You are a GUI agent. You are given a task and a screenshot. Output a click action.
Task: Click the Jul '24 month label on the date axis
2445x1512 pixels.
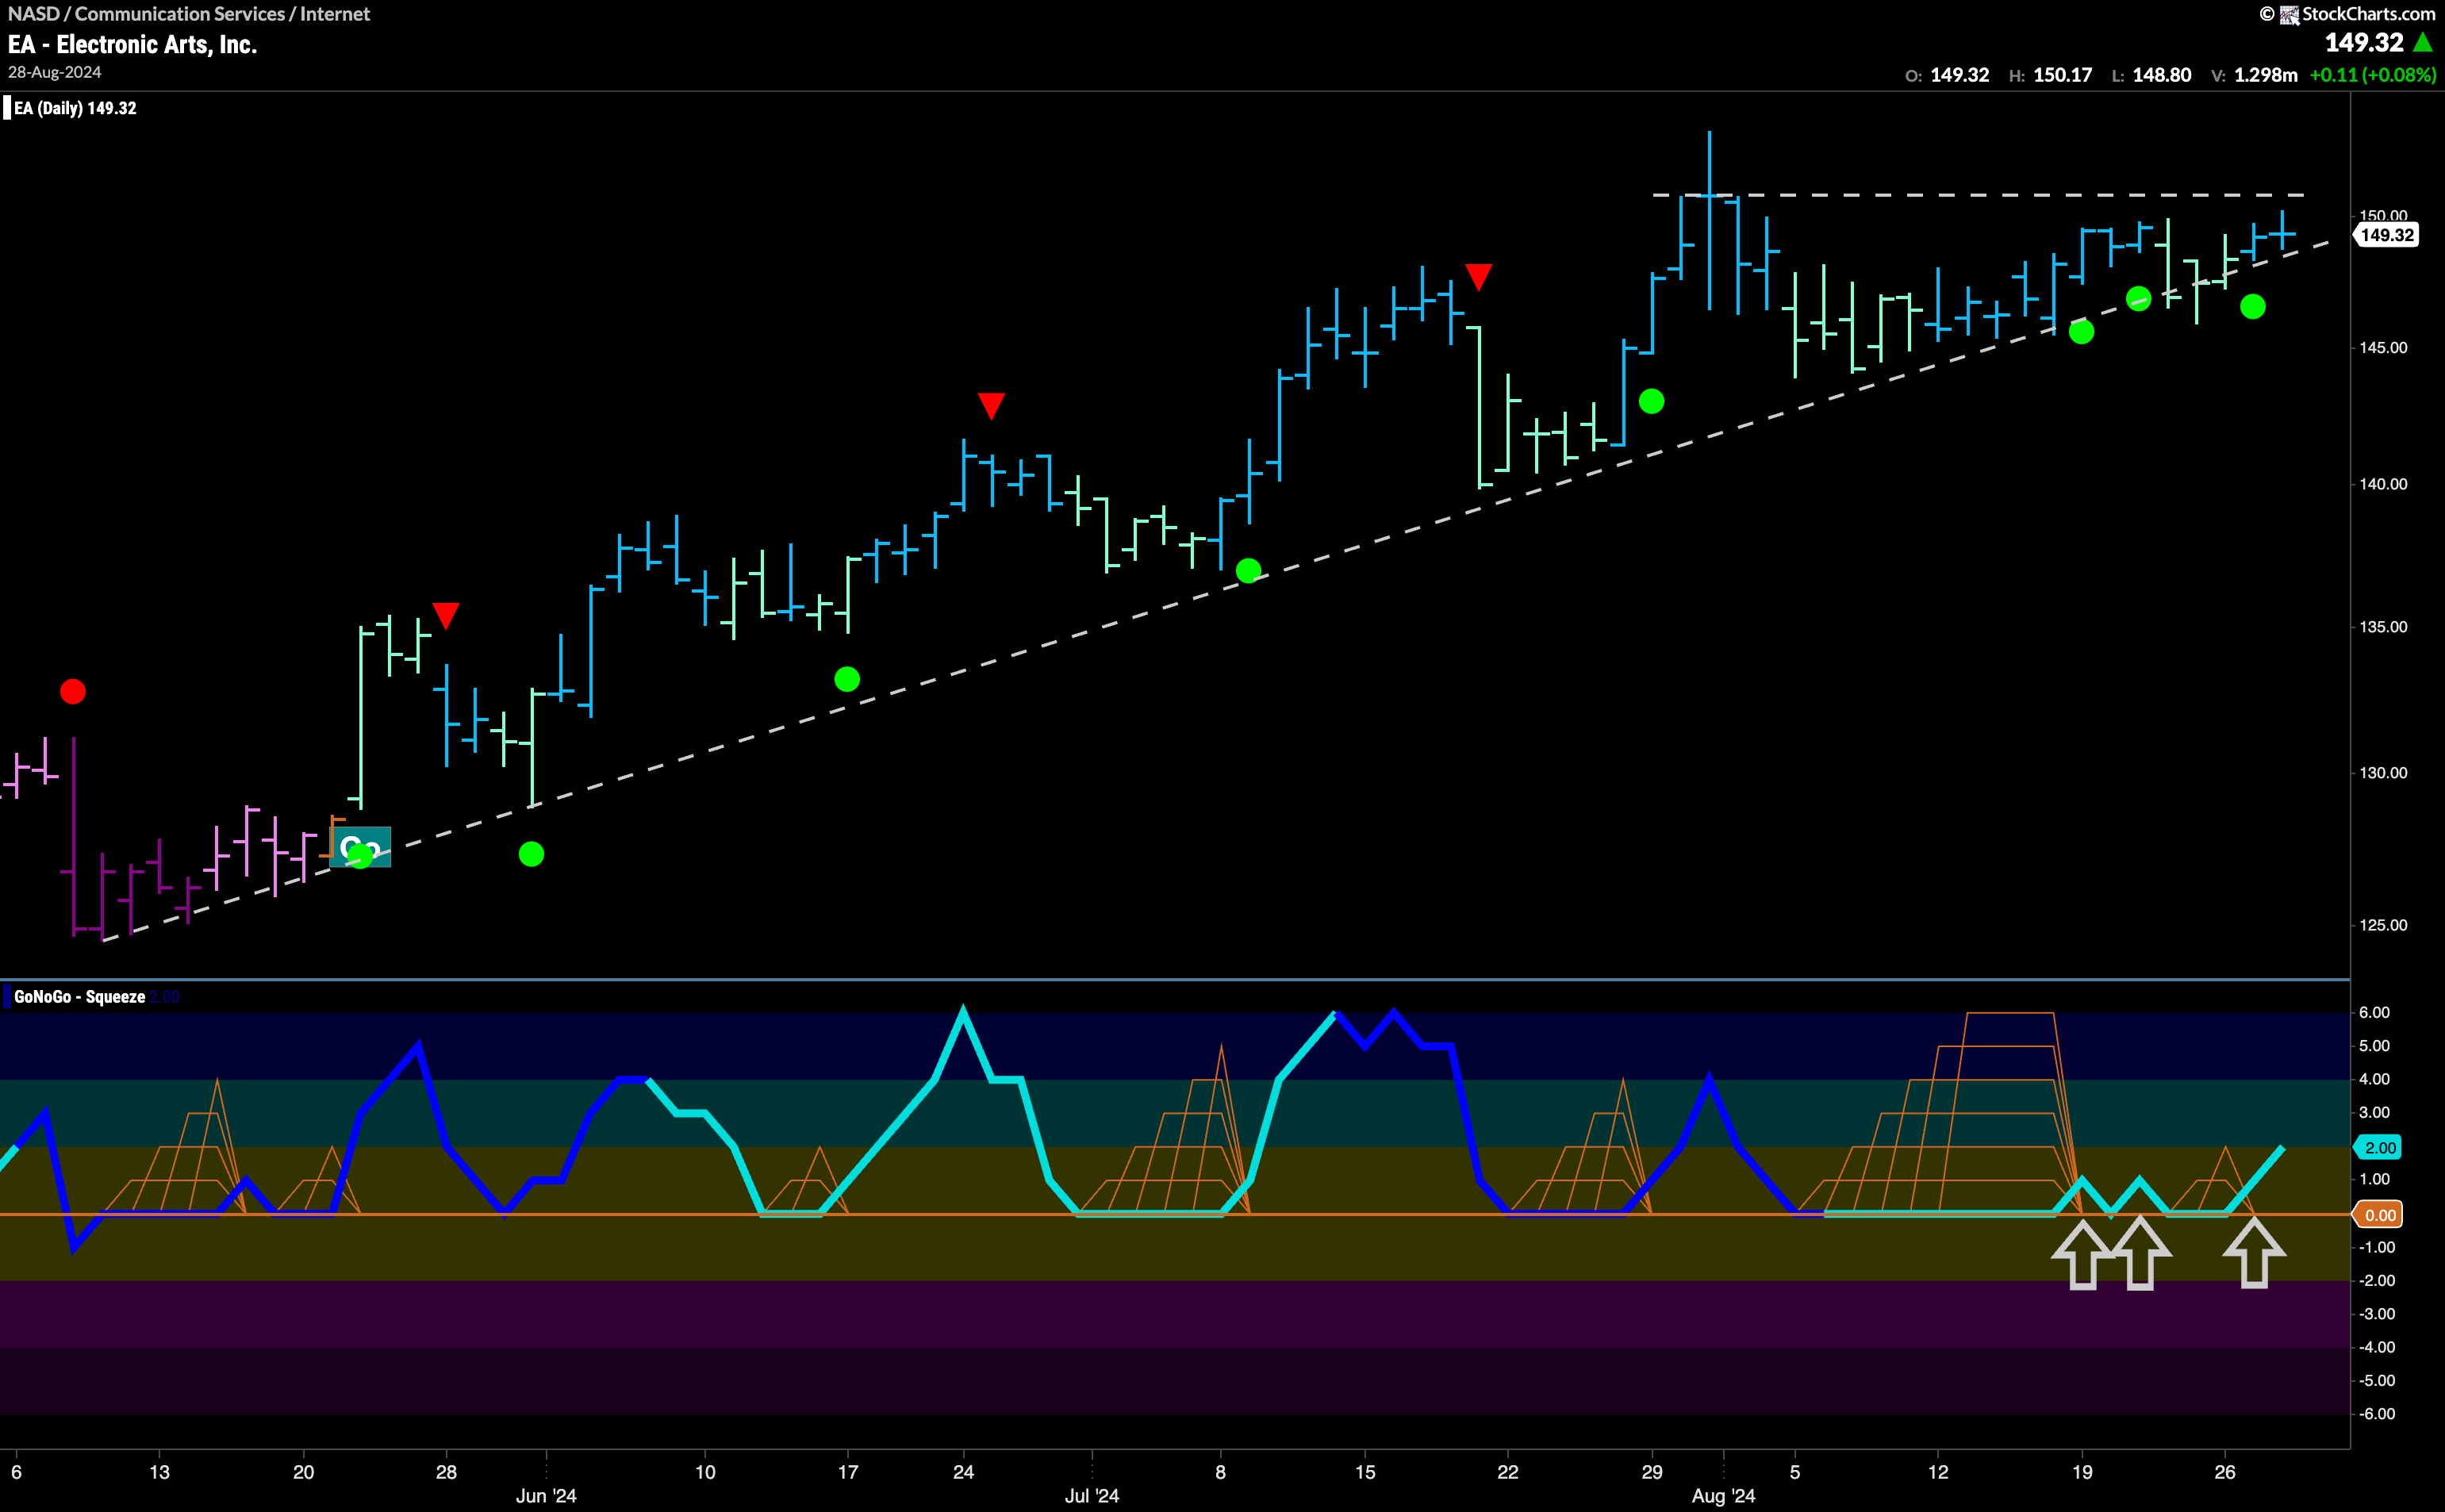click(x=1092, y=1496)
